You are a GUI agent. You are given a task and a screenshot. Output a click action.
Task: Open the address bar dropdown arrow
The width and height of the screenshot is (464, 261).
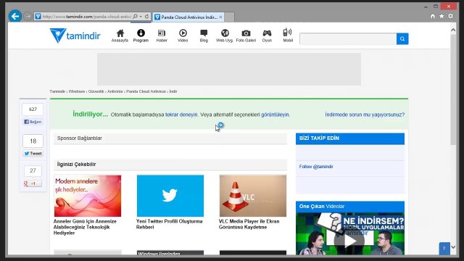pyautogui.click(x=141, y=17)
